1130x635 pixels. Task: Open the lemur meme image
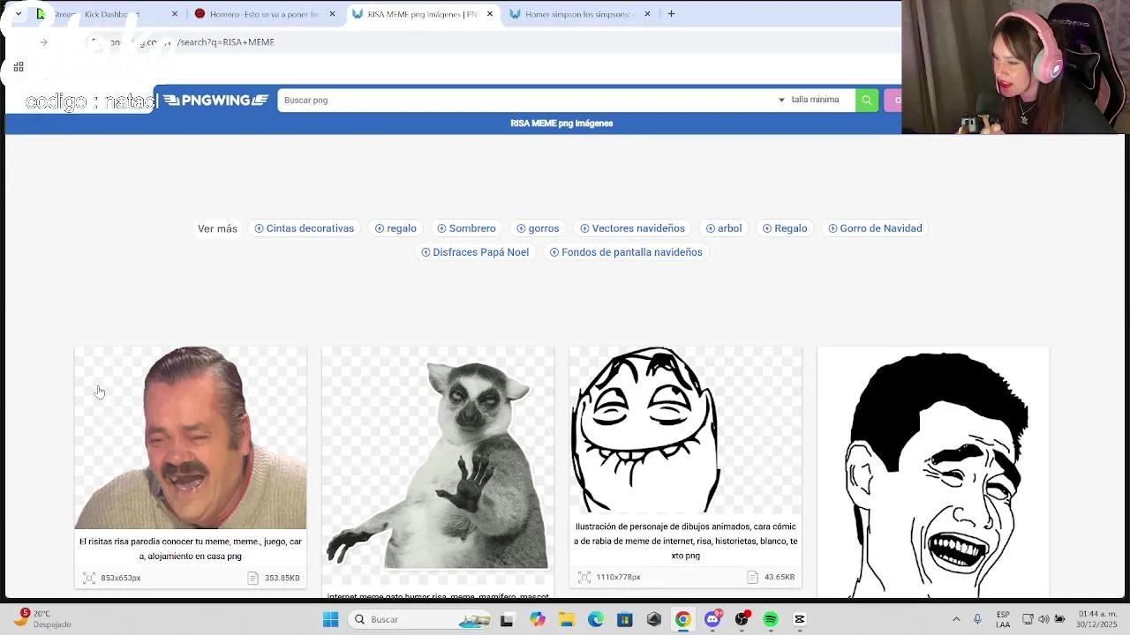click(x=438, y=465)
